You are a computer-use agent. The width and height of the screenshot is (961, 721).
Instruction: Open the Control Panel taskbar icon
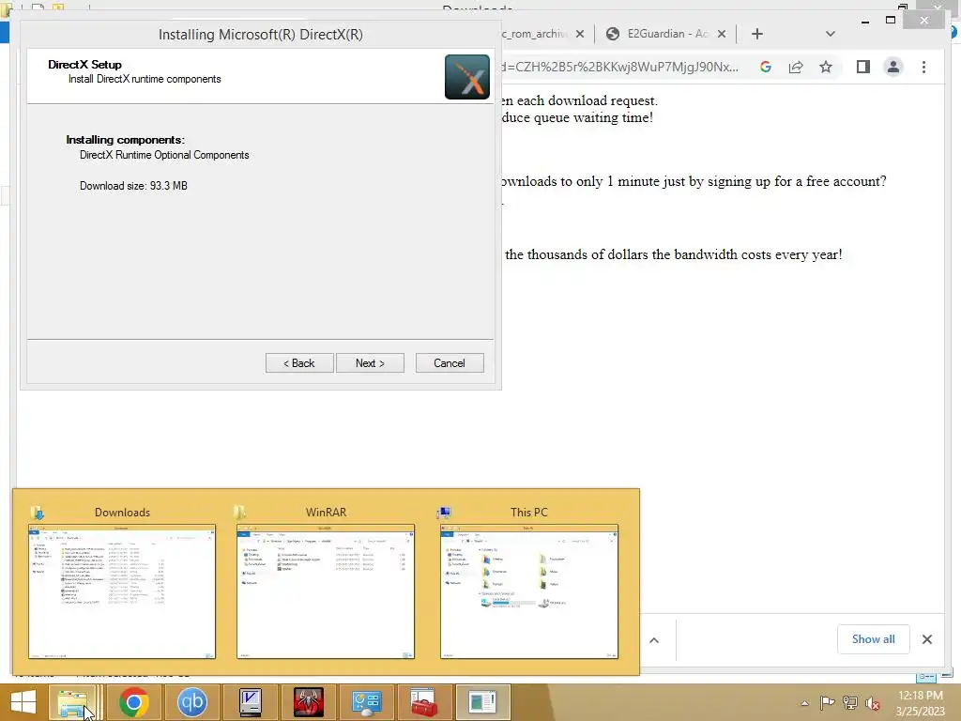coord(367,702)
